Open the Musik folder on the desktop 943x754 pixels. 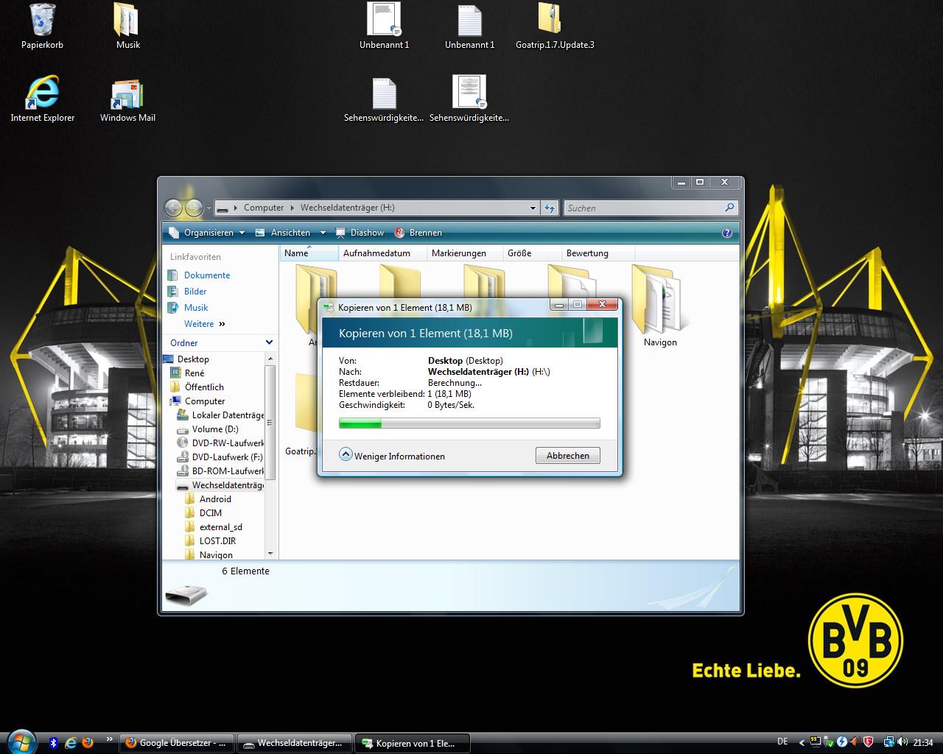click(127, 27)
